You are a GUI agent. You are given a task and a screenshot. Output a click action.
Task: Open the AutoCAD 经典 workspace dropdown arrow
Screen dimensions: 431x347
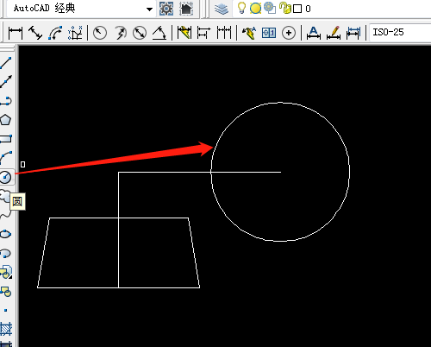point(149,9)
